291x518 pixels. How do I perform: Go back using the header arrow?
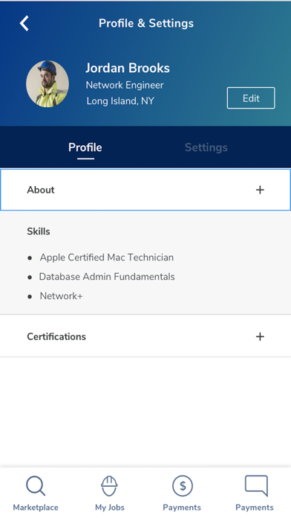(24, 24)
